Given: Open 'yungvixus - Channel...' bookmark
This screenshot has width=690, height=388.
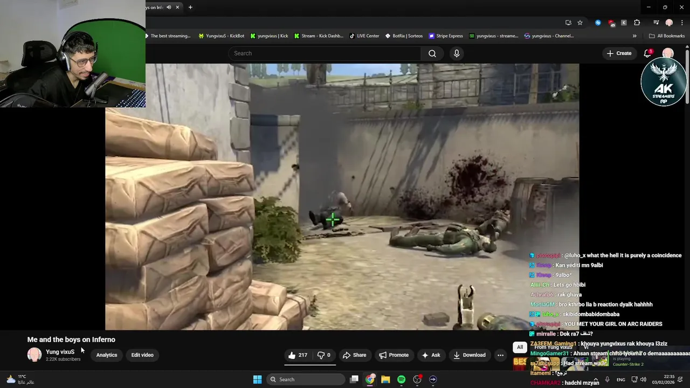Looking at the screenshot, I should click(x=549, y=36).
